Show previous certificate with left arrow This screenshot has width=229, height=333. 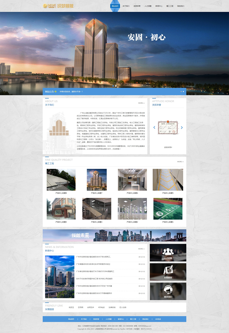(x=154, y=127)
